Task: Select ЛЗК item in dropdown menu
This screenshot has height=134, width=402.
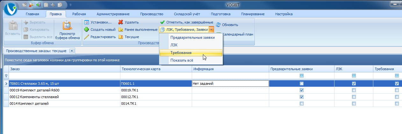Action: click(x=191, y=45)
